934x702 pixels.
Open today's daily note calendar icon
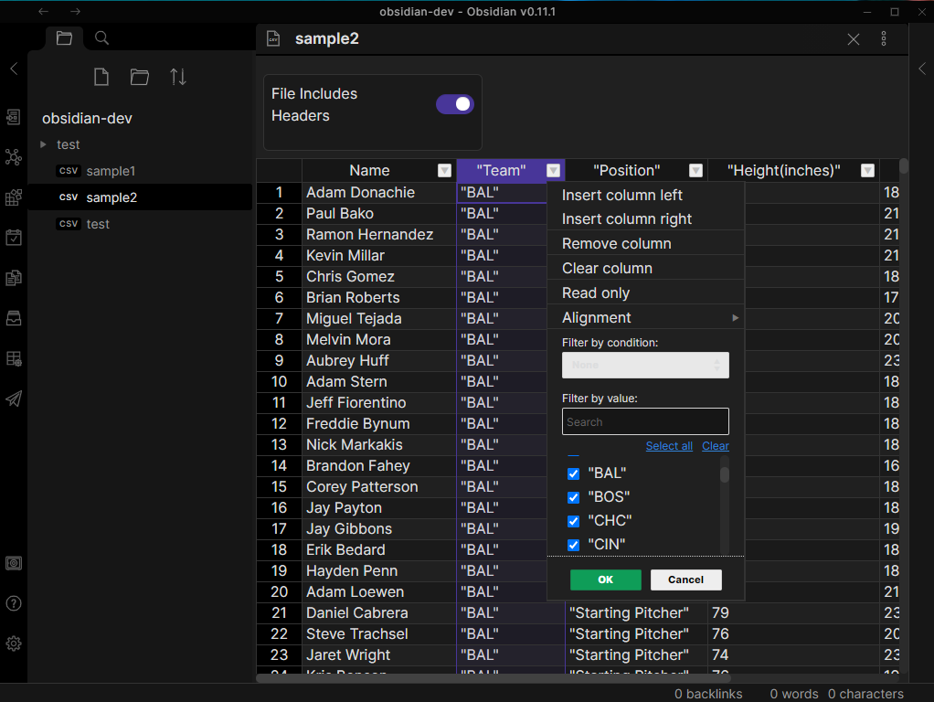[x=14, y=237]
